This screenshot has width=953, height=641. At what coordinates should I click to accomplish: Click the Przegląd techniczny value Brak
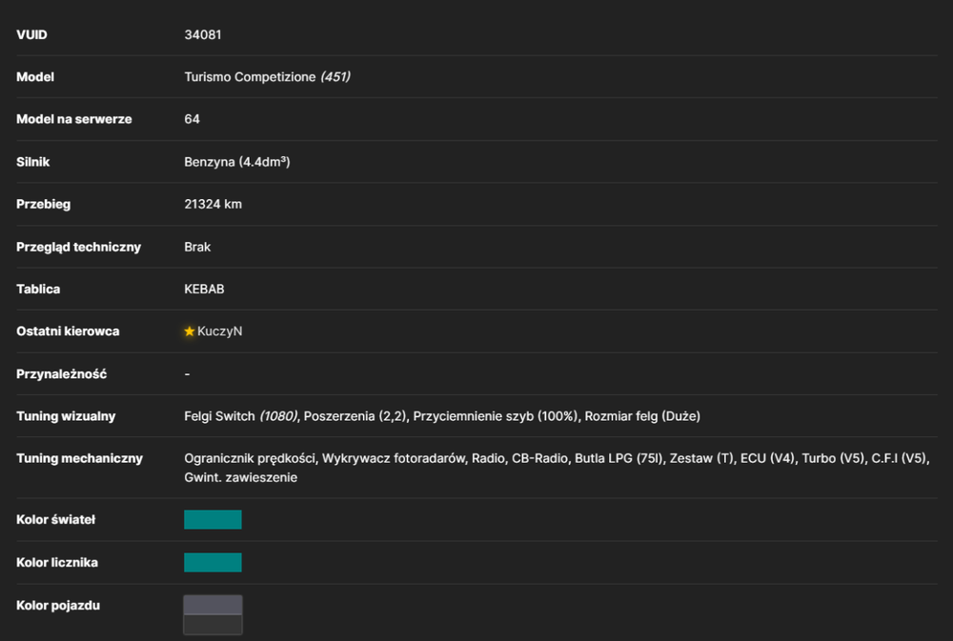(x=197, y=247)
